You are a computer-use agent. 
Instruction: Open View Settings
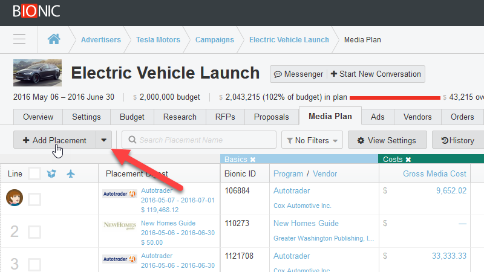point(387,140)
